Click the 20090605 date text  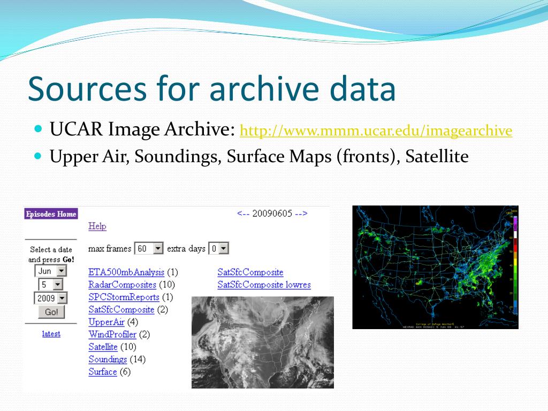pos(272,214)
